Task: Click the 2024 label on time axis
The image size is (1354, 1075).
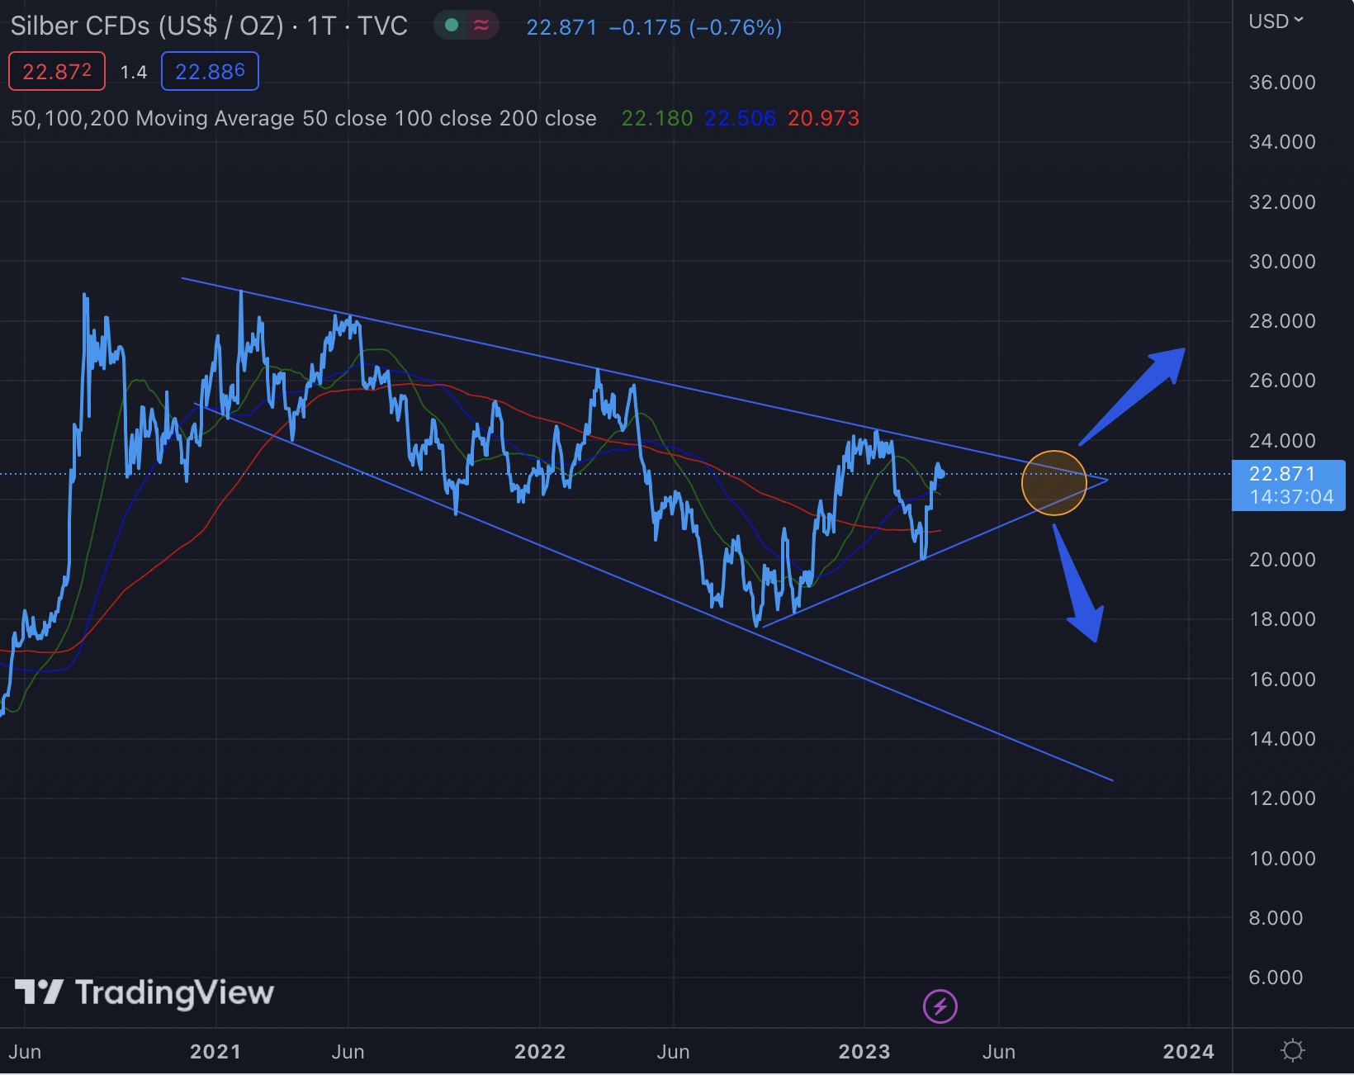Action: coord(1189,1052)
